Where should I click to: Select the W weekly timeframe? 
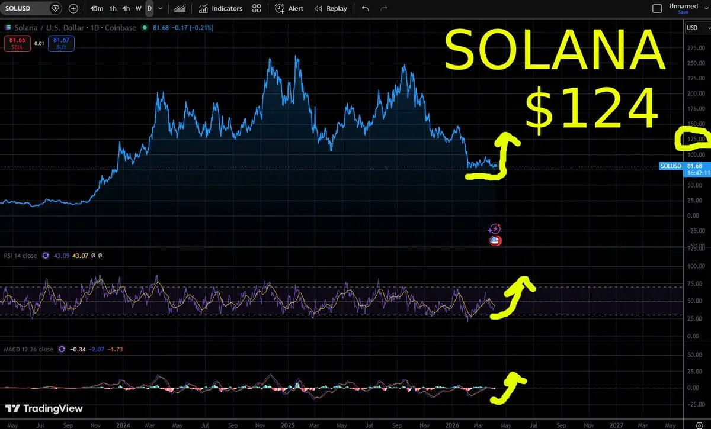click(138, 8)
